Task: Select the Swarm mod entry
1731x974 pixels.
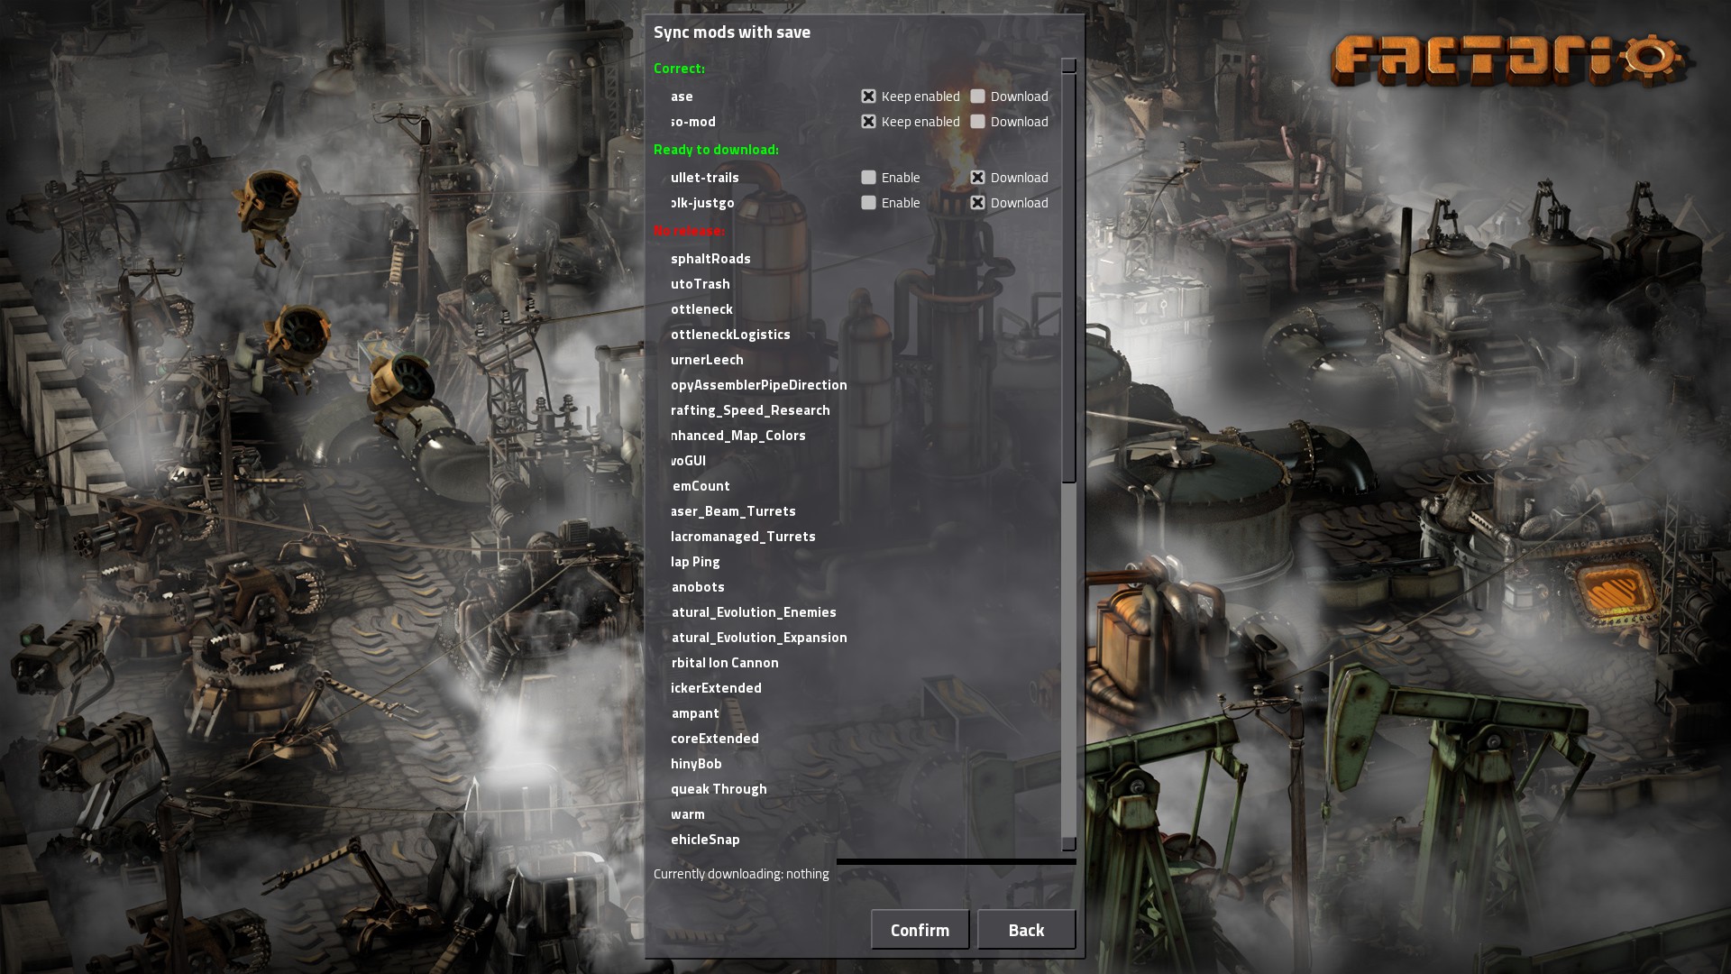Action: tap(688, 814)
